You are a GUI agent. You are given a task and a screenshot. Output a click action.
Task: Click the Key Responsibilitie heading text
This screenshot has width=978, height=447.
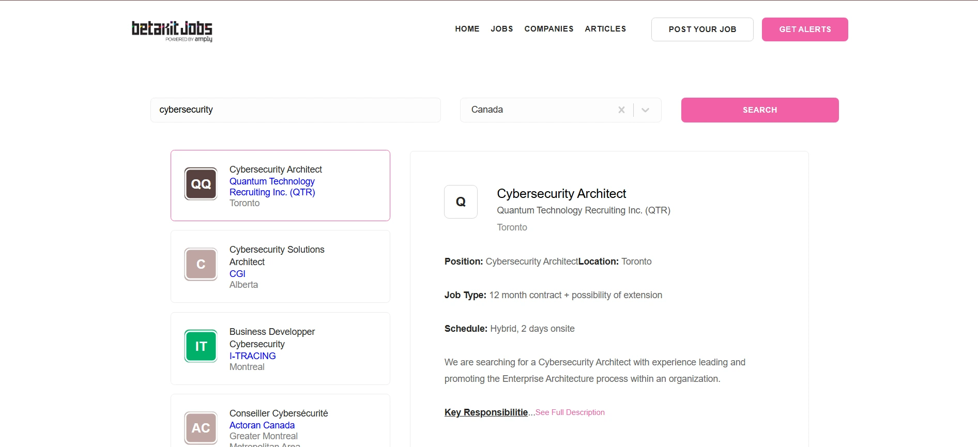click(486, 412)
